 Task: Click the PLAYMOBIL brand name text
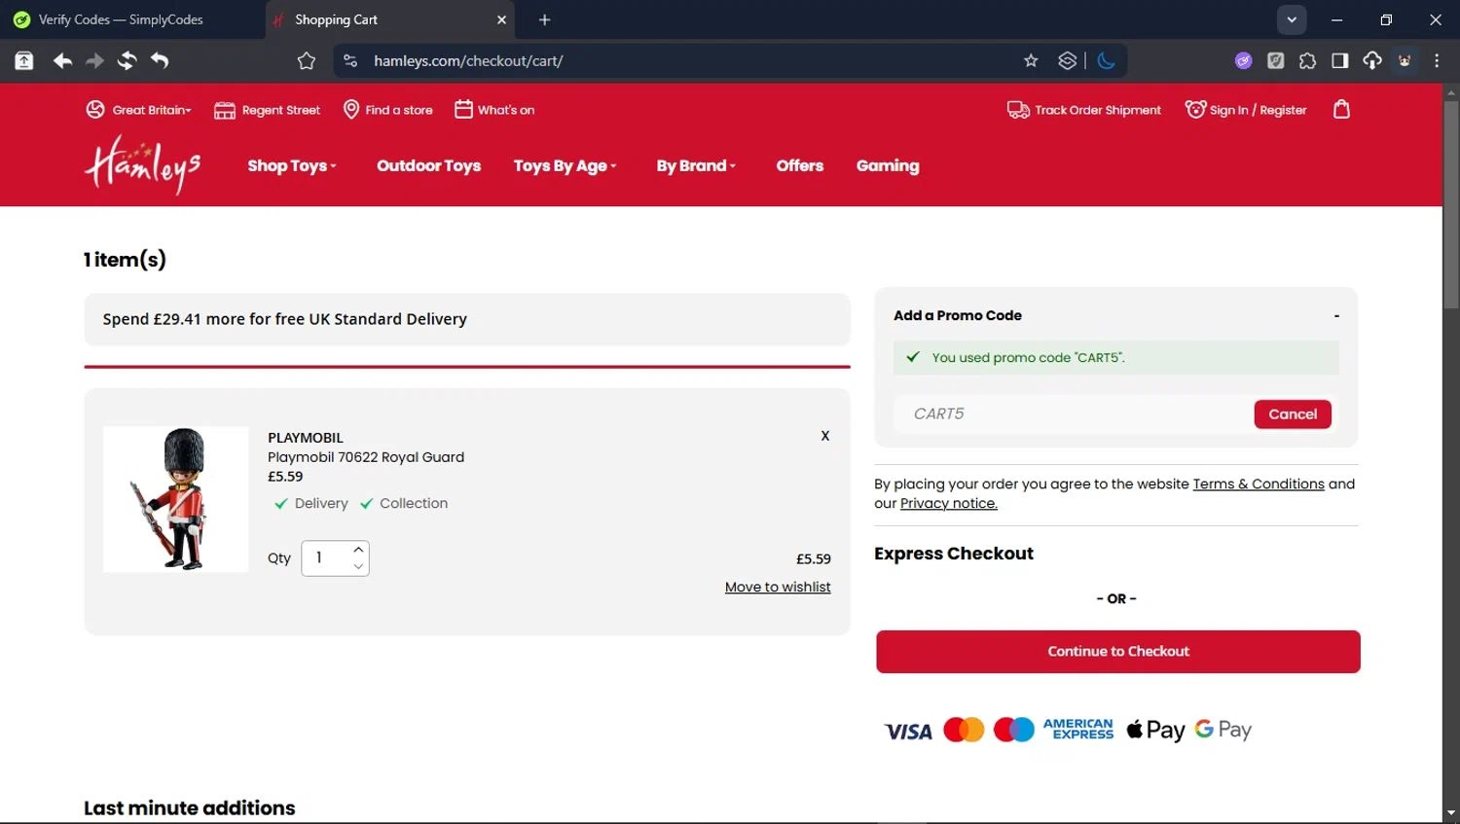(x=306, y=438)
